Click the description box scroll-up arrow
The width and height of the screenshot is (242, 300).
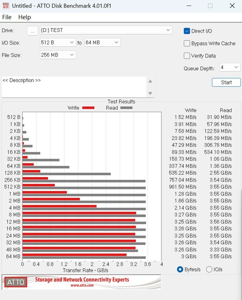(x=150, y=81)
